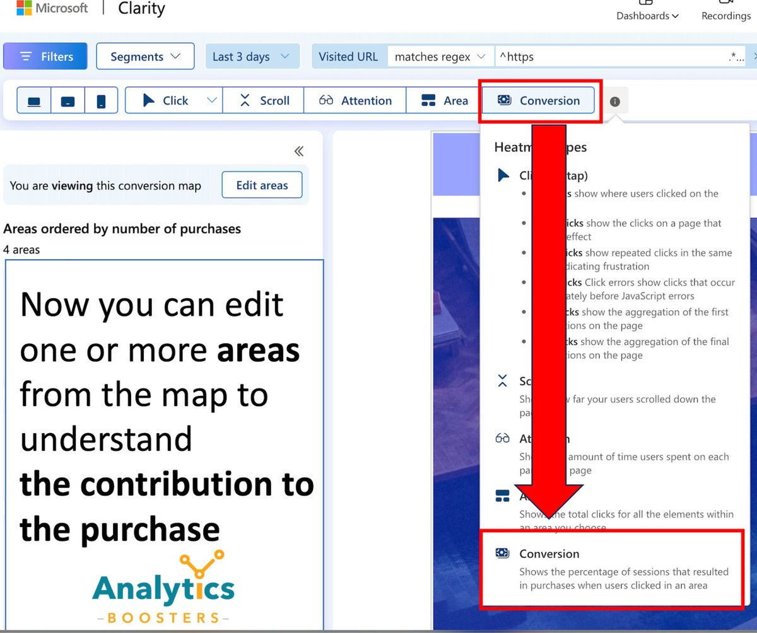Image resolution: width=757 pixels, height=633 pixels.
Task: Click the 'You are viewing this conversion map' text
Action: [105, 186]
